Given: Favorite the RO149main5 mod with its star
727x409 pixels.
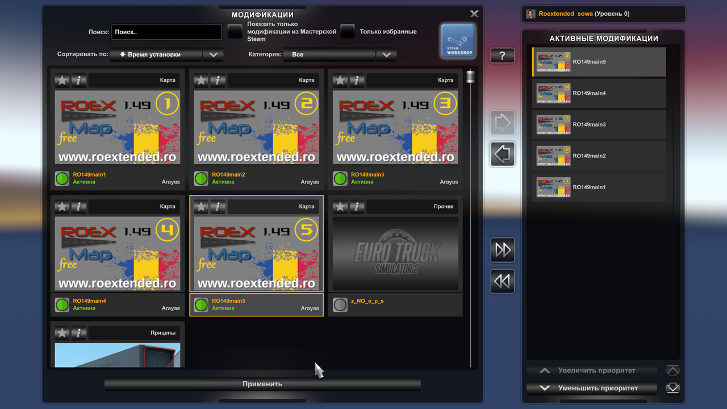Looking at the screenshot, I should [x=202, y=207].
